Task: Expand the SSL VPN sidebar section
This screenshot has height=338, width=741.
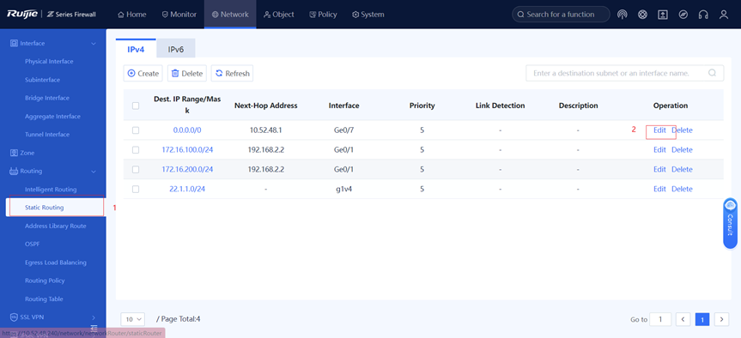Action: (x=94, y=317)
